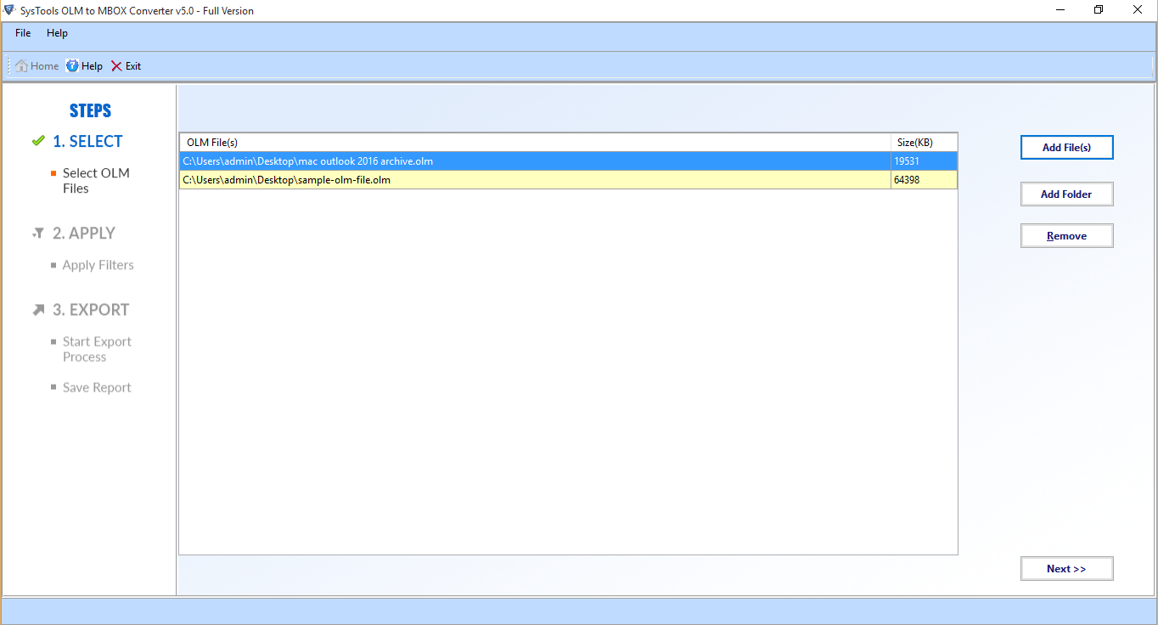The height and width of the screenshot is (625, 1158).
Task: Click the Home icon in toolbar
Action: (x=21, y=66)
